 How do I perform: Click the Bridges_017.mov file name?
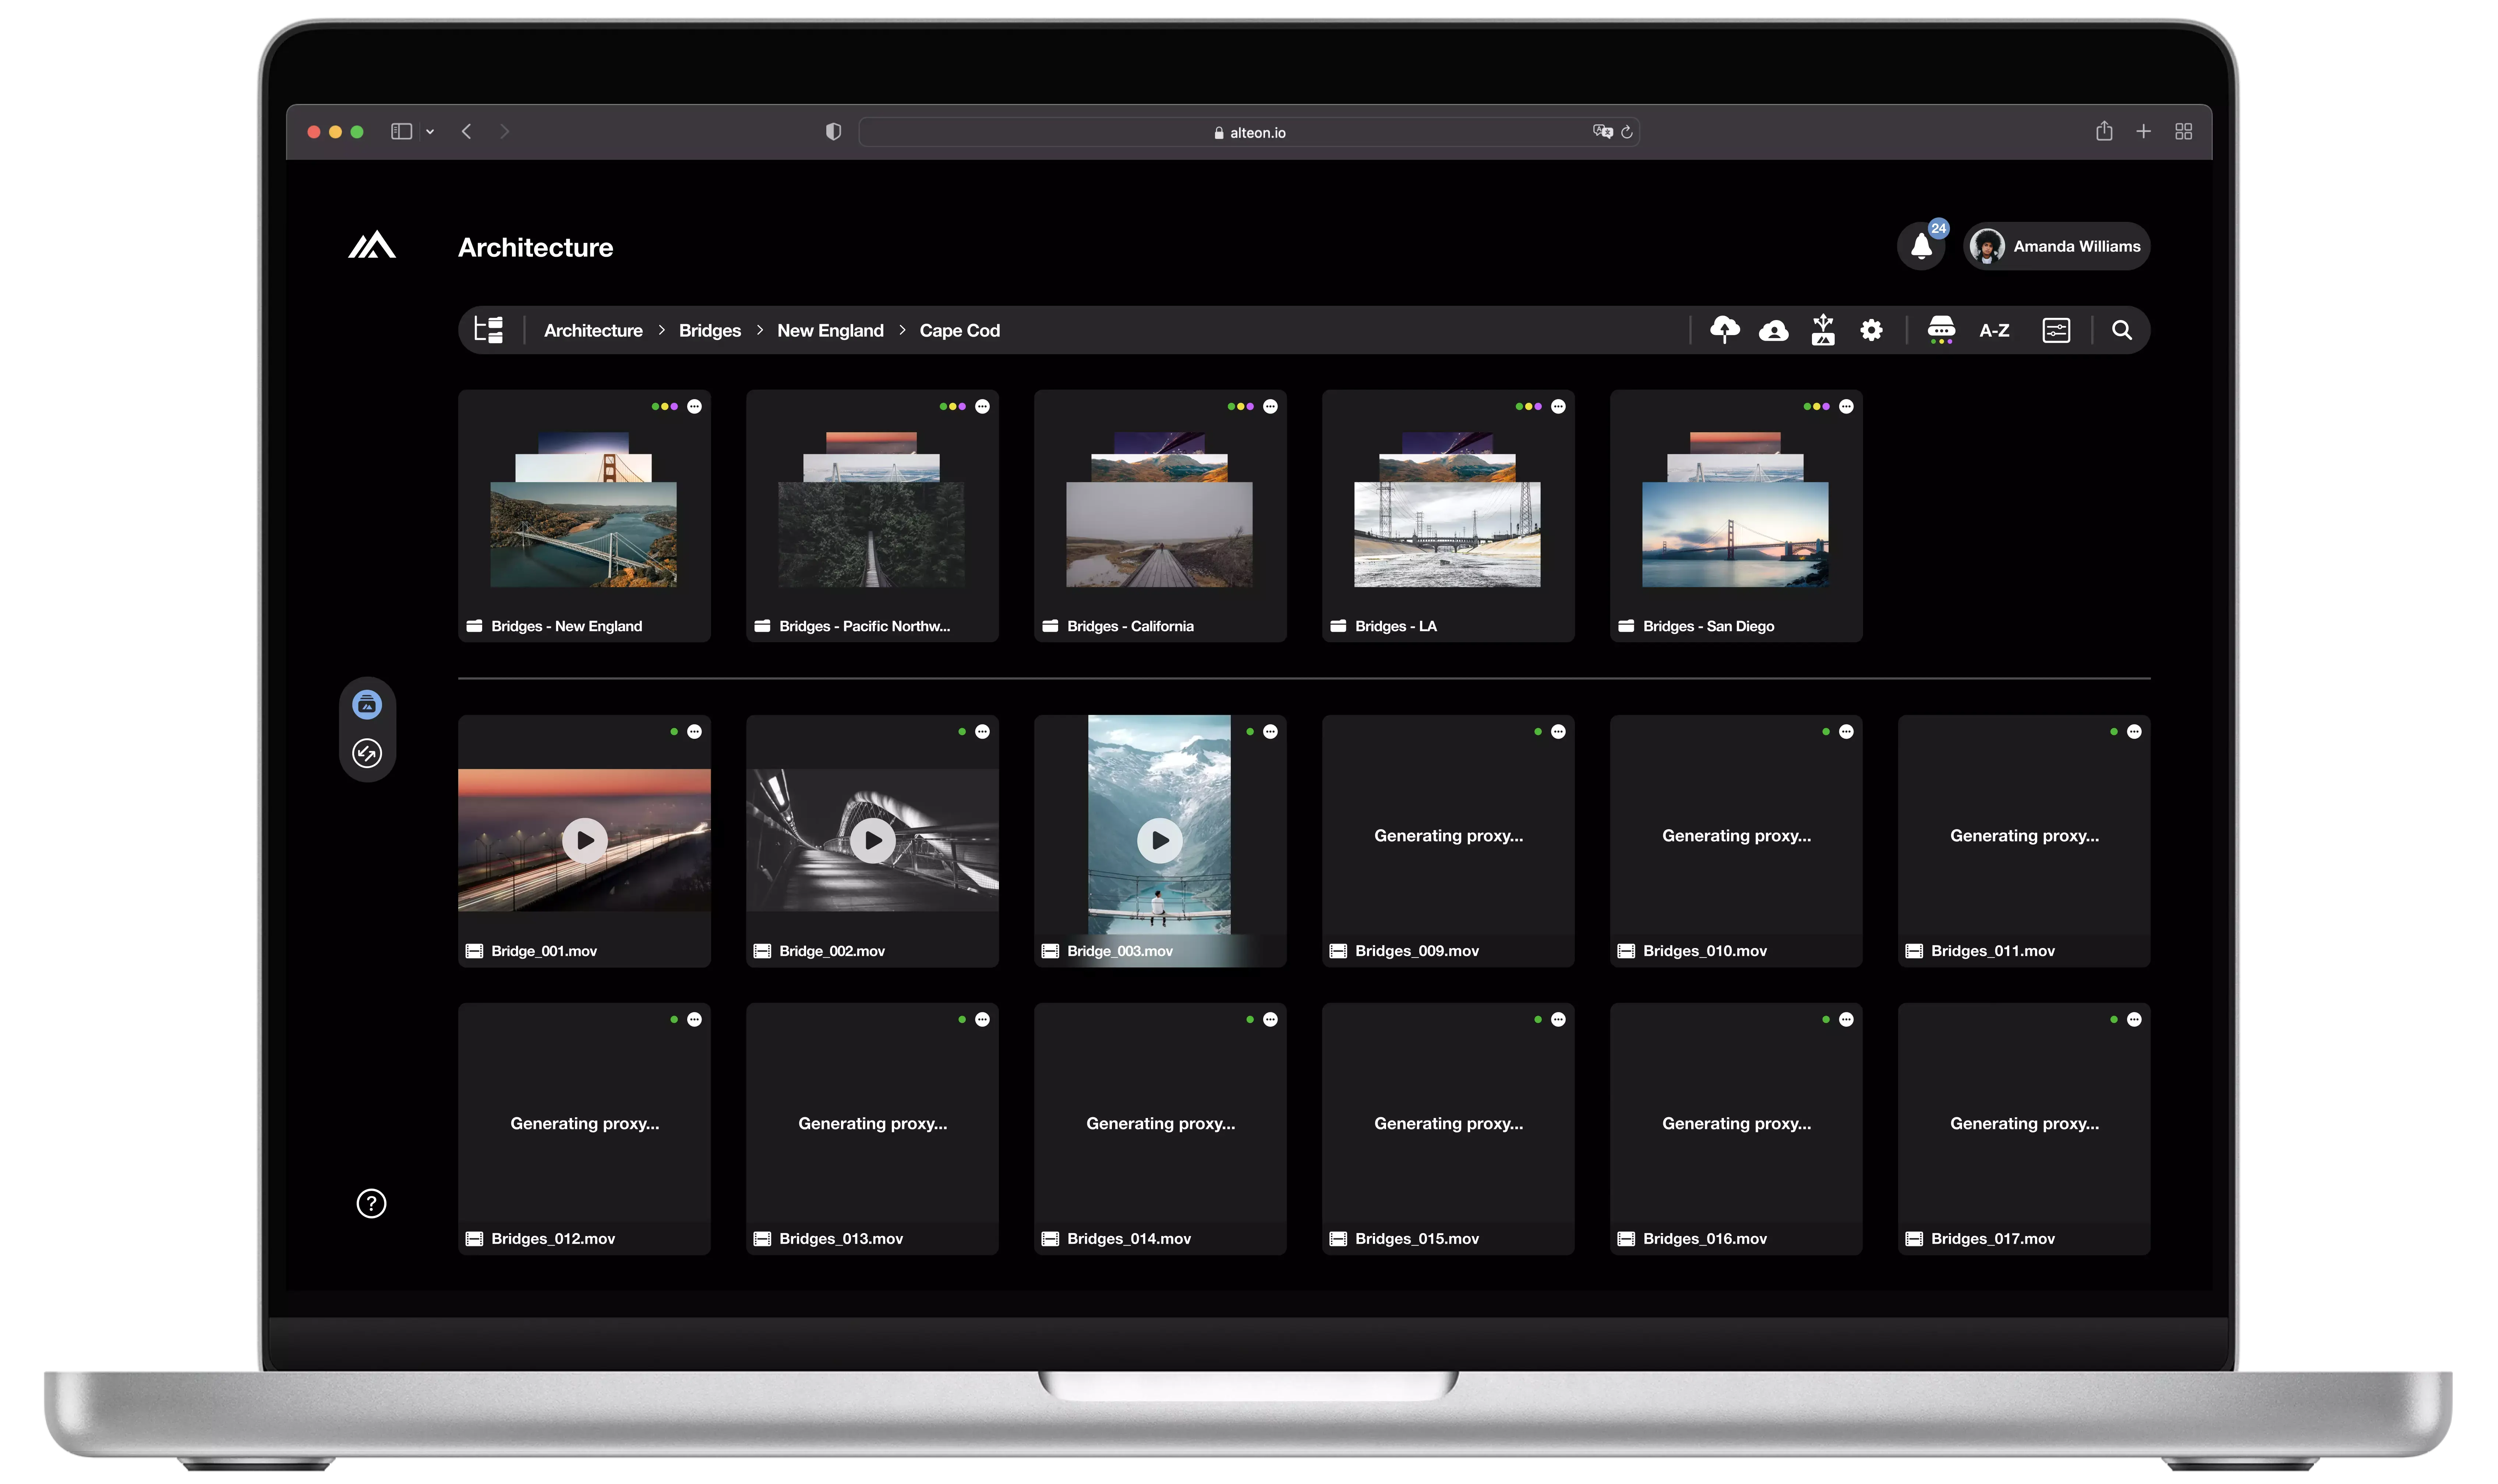1993,1239
